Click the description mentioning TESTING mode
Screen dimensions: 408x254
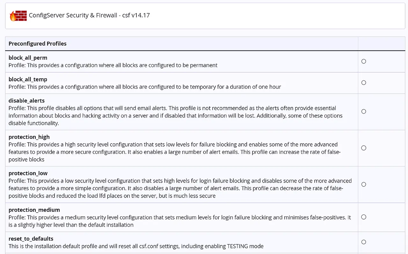[x=136, y=246]
